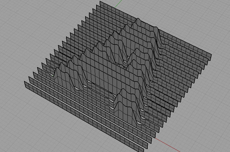Image resolution: width=230 pixels, height=152 pixels.
Task: Click the right end of the frontmost strip
Action: tap(141, 149)
